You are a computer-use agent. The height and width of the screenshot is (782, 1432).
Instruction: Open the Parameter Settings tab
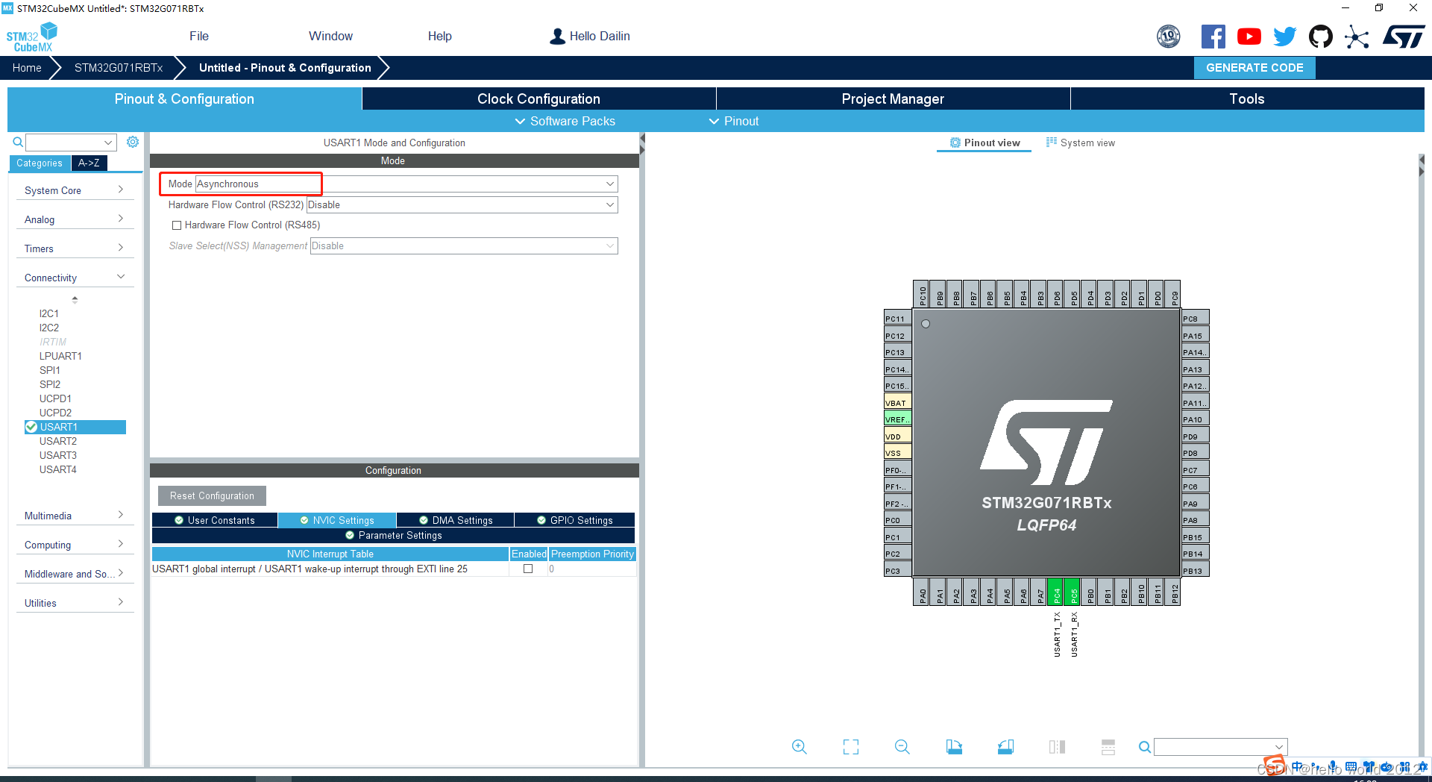(393, 535)
